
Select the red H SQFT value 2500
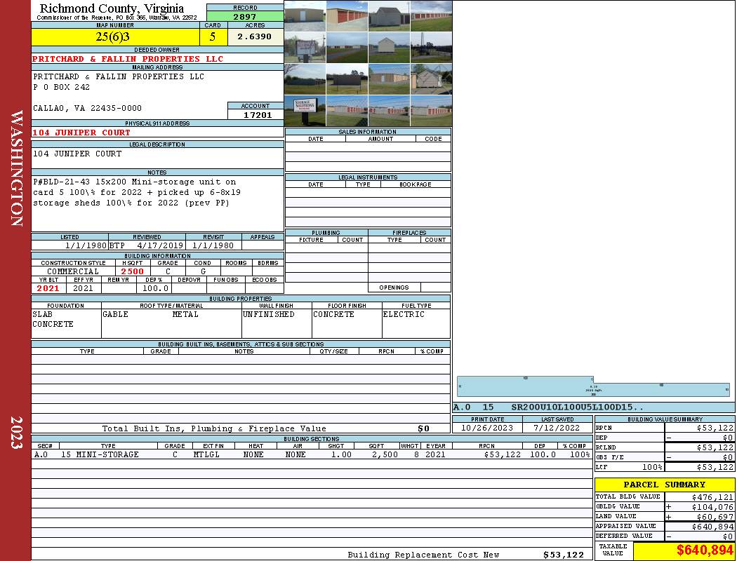(132, 271)
